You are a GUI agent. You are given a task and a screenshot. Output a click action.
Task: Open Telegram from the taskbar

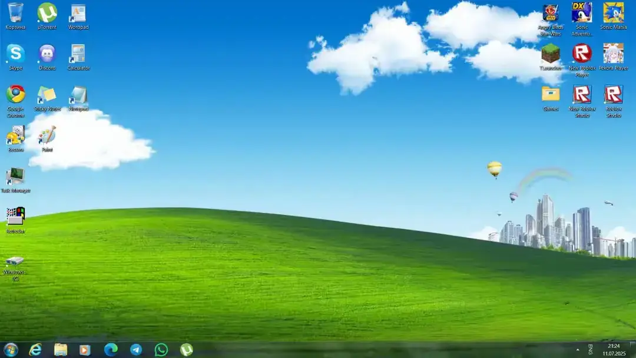tap(137, 349)
